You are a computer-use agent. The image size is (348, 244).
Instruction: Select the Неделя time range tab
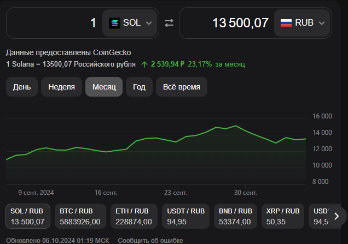click(61, 87)
